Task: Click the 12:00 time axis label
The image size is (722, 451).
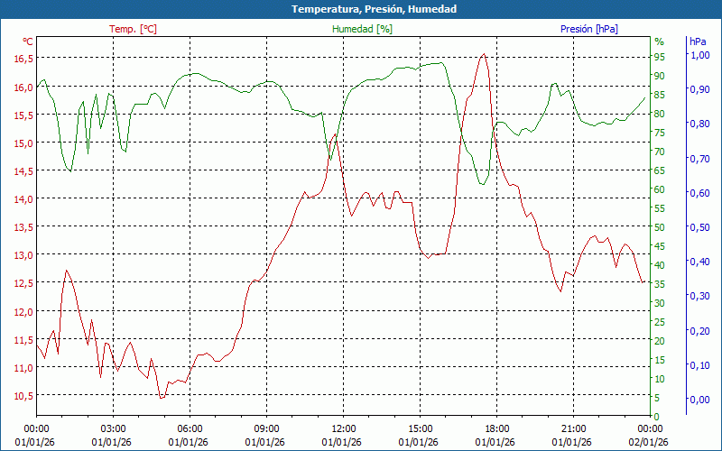Action: 344,429
